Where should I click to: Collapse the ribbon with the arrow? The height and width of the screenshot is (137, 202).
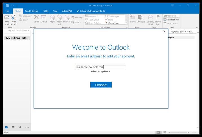click(197, 27)
